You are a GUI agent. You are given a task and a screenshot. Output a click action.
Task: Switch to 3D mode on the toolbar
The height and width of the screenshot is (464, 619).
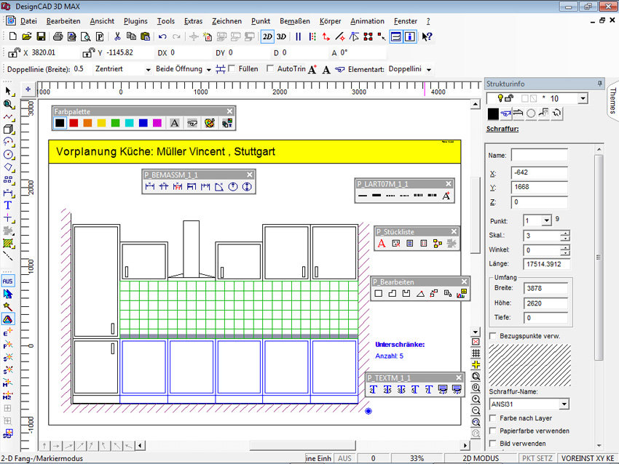[x=281, y=36]
